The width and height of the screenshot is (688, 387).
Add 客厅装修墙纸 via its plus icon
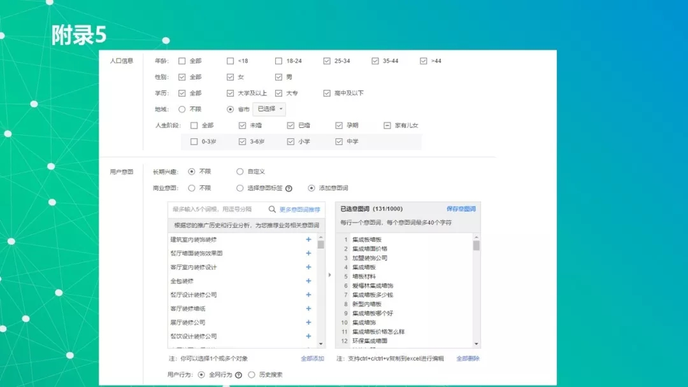coord(308,309)
